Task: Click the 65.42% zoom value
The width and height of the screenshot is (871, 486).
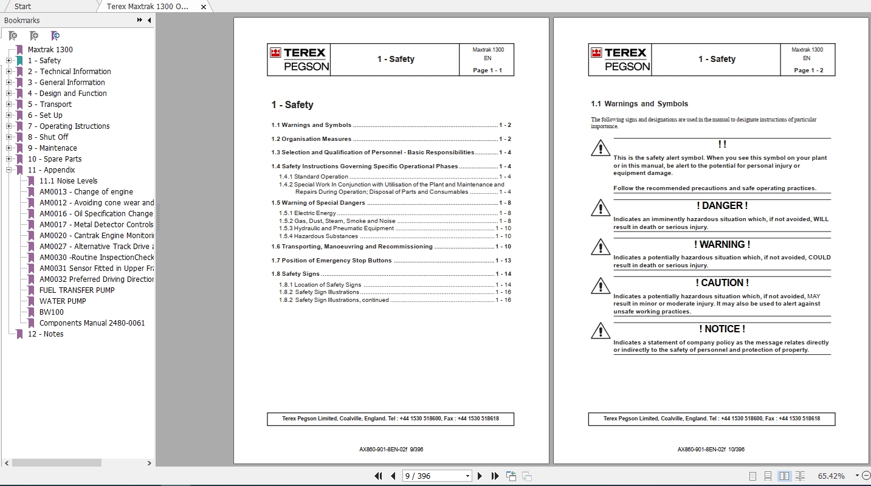Action: click(831, 476)
